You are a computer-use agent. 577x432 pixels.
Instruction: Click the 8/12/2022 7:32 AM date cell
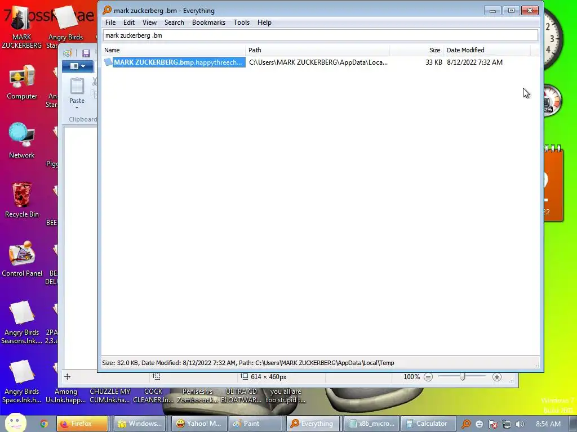coord(474,62)
